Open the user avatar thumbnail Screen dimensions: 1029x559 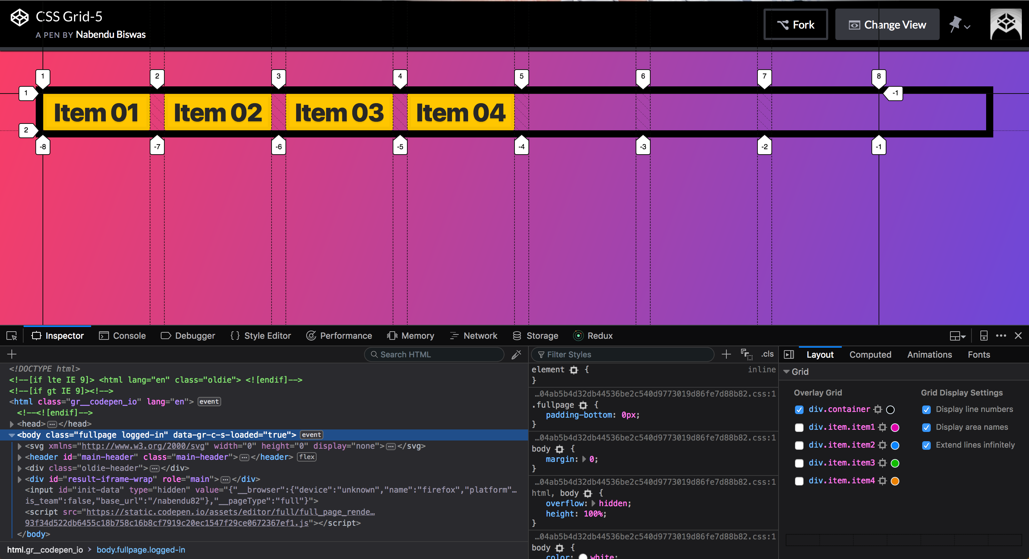pos(1006,24)
